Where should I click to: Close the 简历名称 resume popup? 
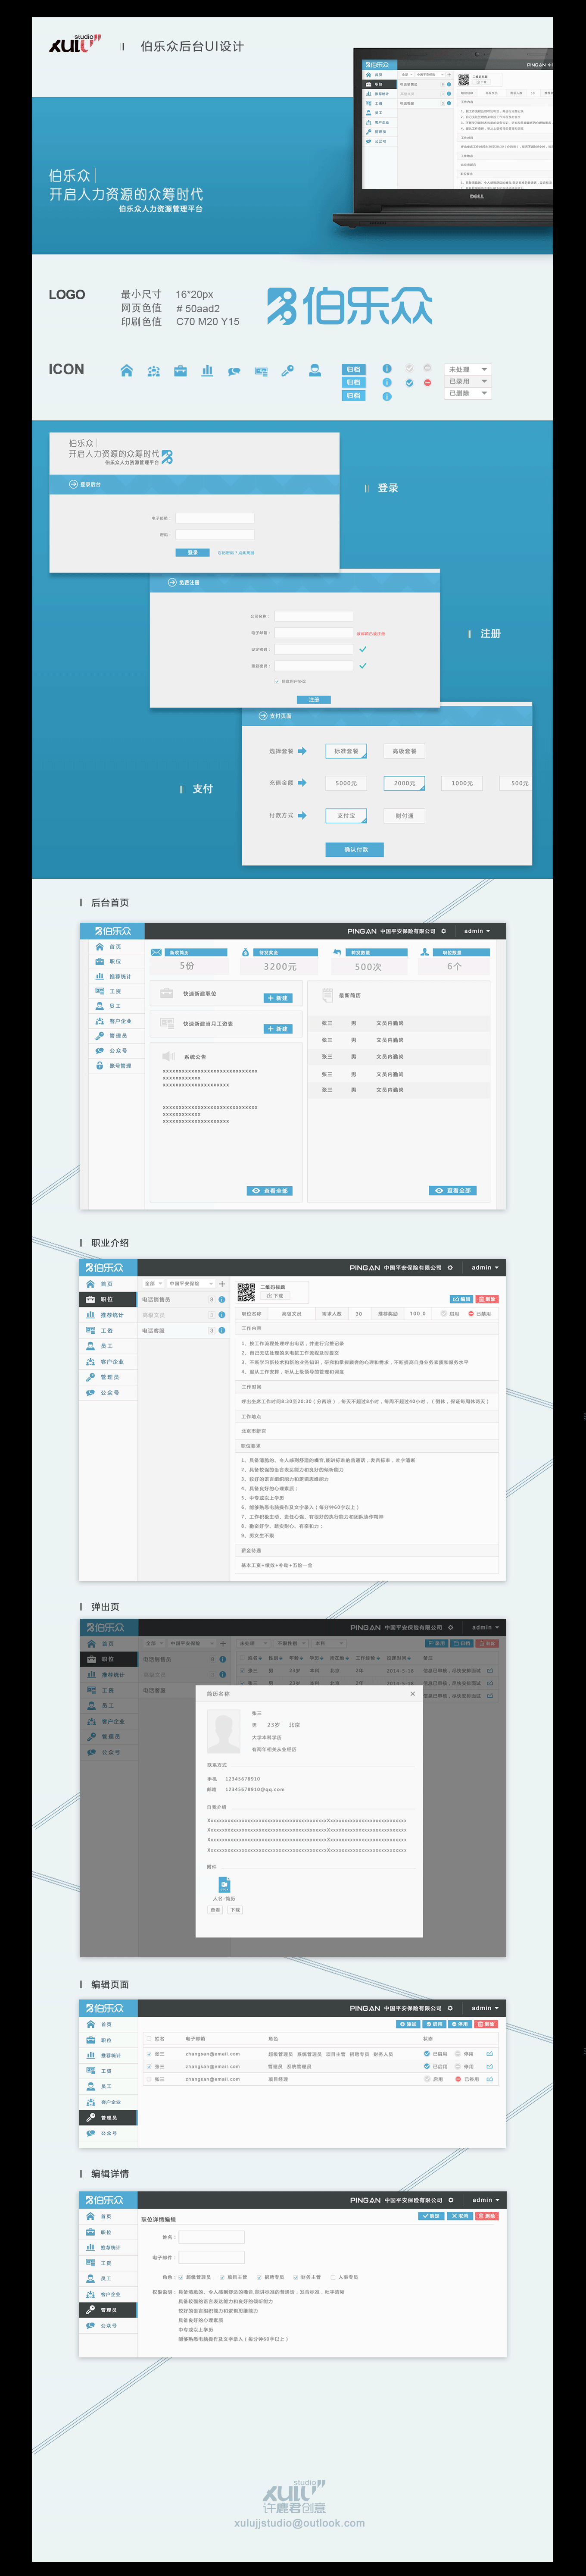412,1694
